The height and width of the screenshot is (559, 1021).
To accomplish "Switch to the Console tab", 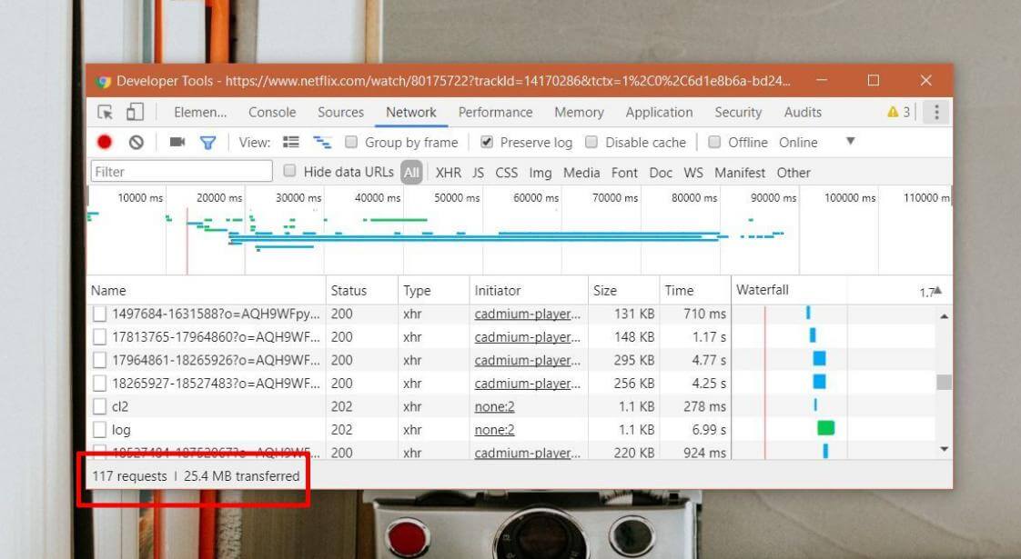I will 272,113.
